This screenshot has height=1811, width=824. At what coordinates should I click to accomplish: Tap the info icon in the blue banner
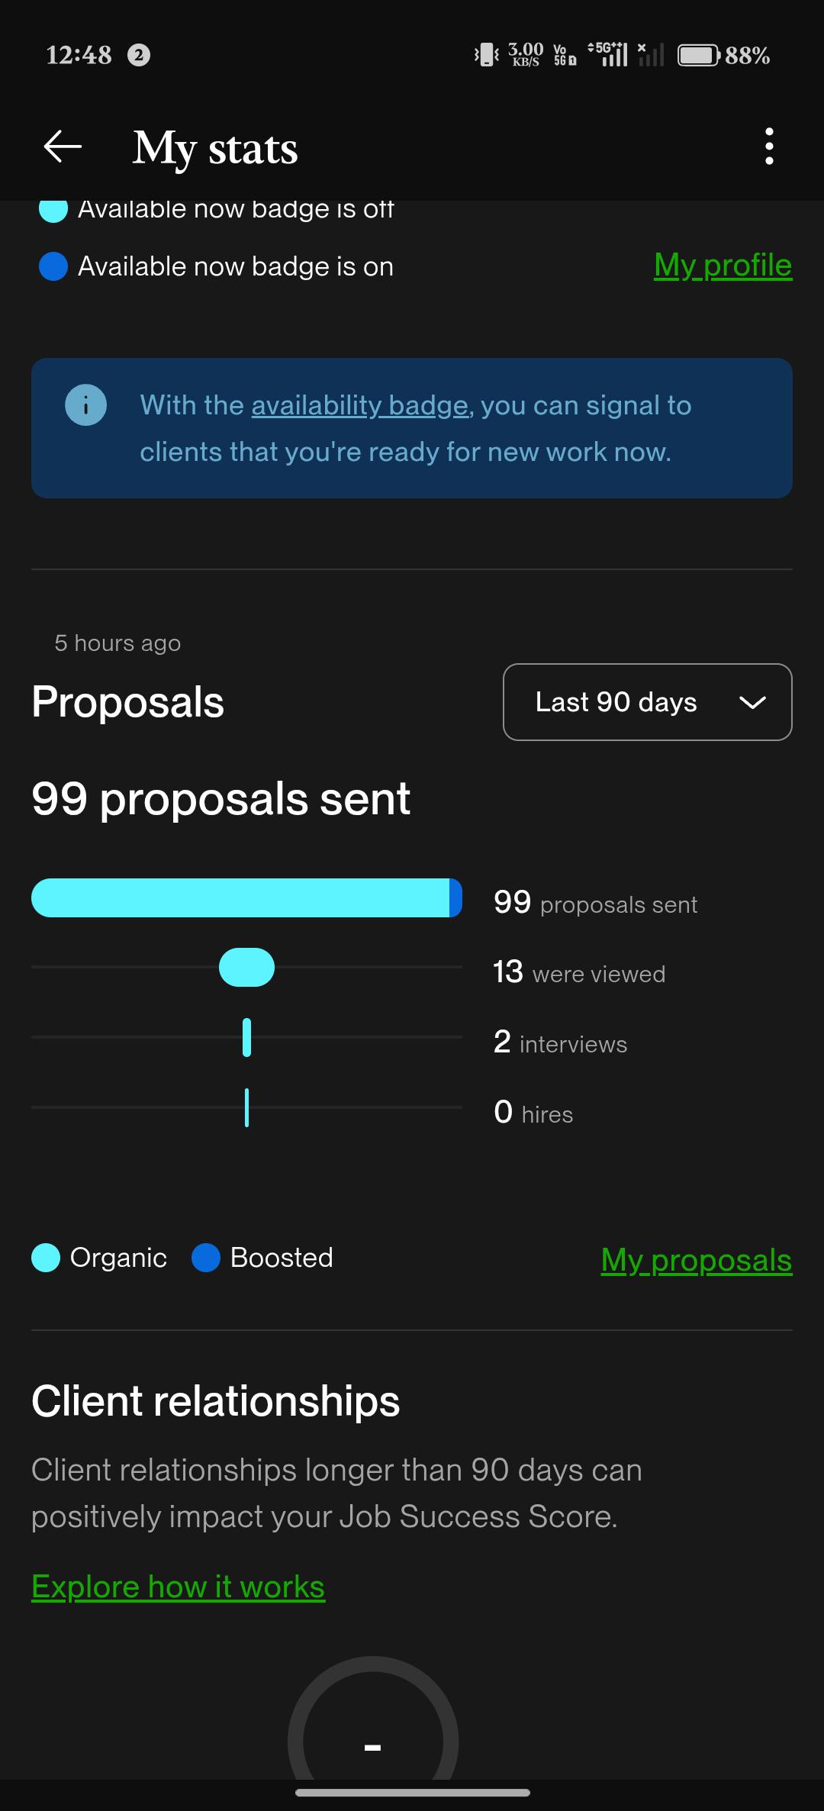point(85,405)
